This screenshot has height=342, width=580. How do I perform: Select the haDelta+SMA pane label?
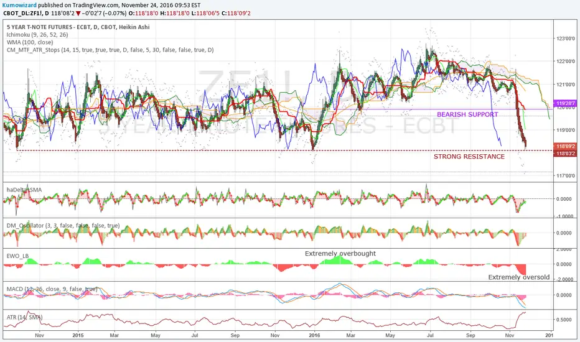(x=24, y=190)
